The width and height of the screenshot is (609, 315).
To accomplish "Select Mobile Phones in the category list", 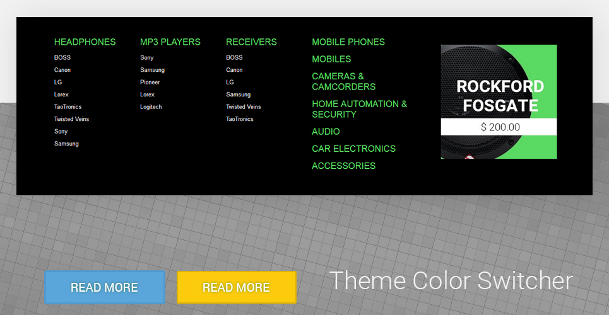I will pyautogui.click(x=348, y=42).
